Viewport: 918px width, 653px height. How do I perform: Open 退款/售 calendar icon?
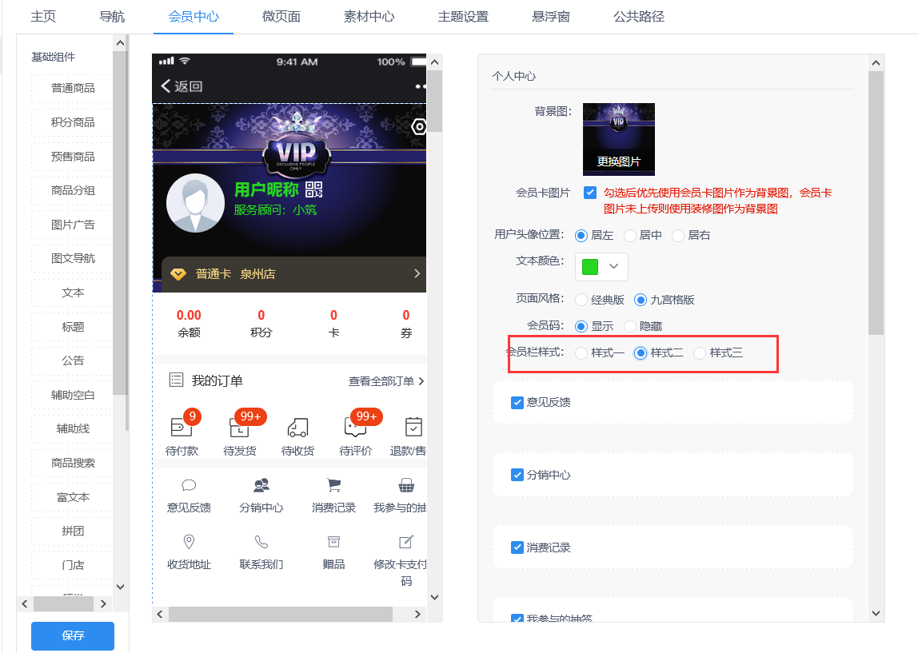click(x=413, y=427)
